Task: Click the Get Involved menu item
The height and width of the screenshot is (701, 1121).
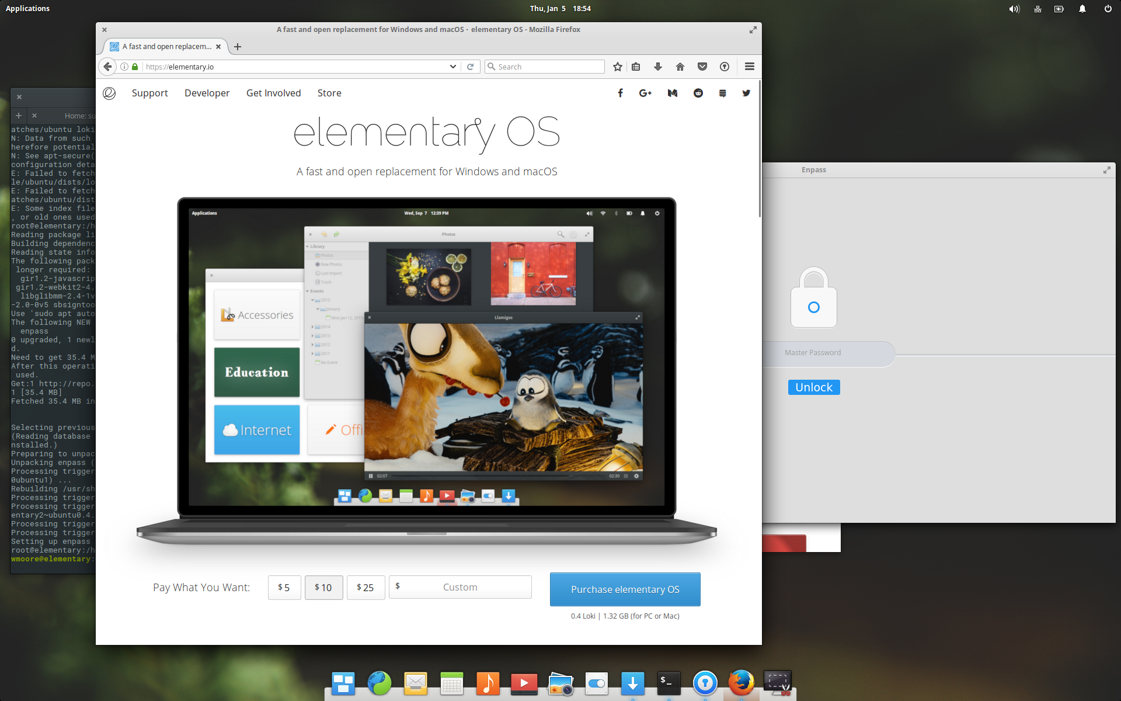Action: point(273,92)
